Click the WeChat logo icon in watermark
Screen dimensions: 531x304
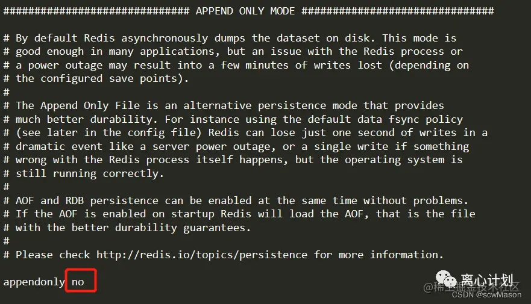[446, 279]
